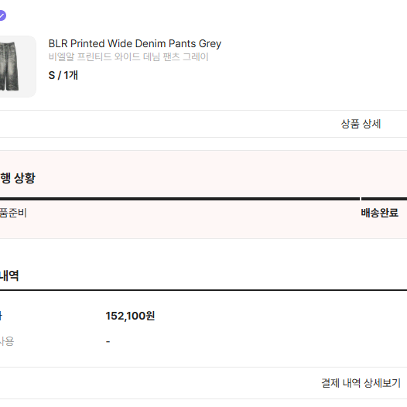
Task: Click the grey 사용 row label
Action: click(7, 341)
